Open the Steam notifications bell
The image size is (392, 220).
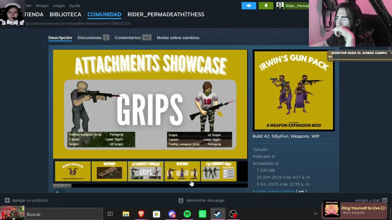[x=266, y=6]
